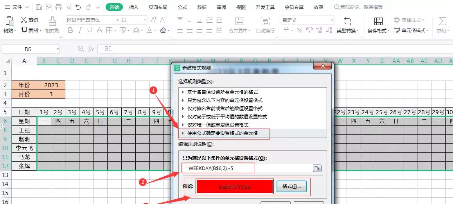The width and height of the screenshot is (453, 204).
Task: Decrease font size with A- icon
Action: tap(163, 20)
